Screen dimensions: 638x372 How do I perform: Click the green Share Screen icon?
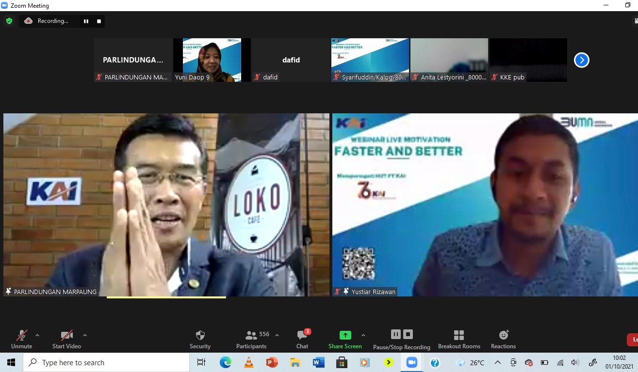click(345, 335)
